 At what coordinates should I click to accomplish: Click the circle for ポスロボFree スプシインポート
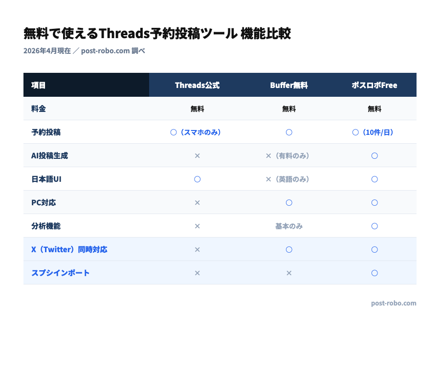[x=374, y=273]
